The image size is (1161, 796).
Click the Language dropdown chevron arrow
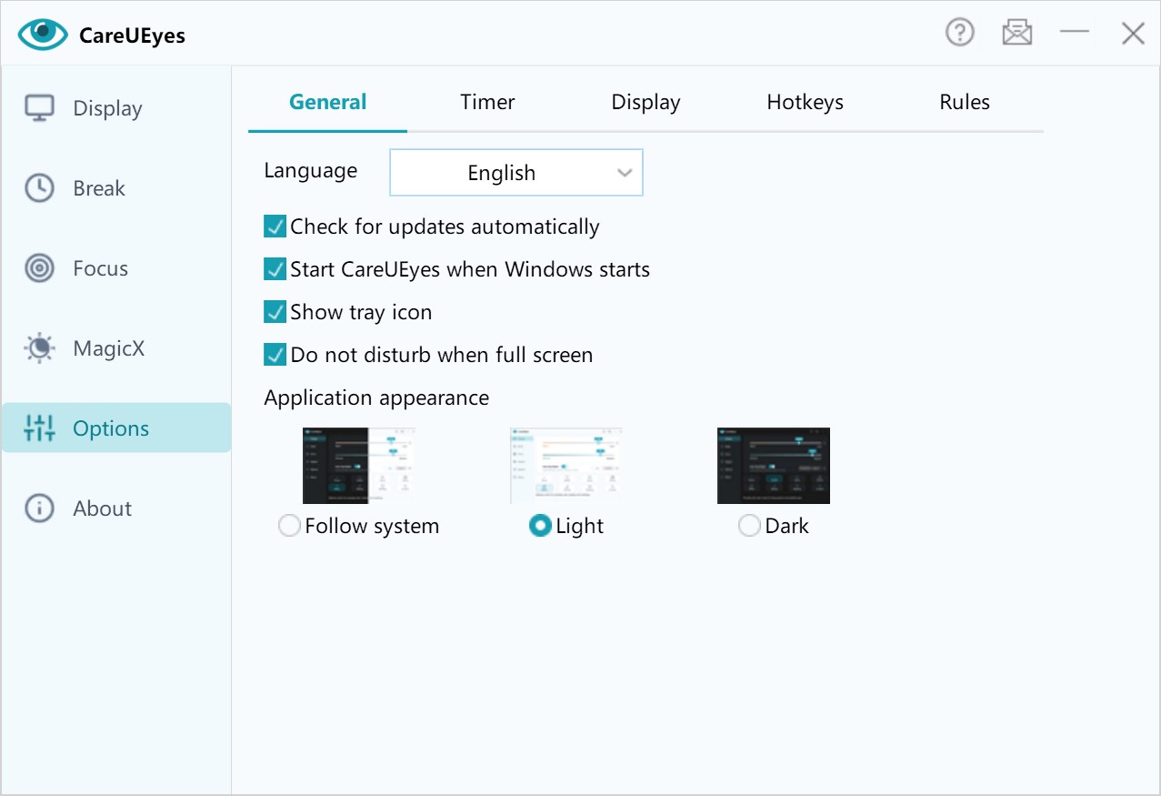[x=625, y=173]
